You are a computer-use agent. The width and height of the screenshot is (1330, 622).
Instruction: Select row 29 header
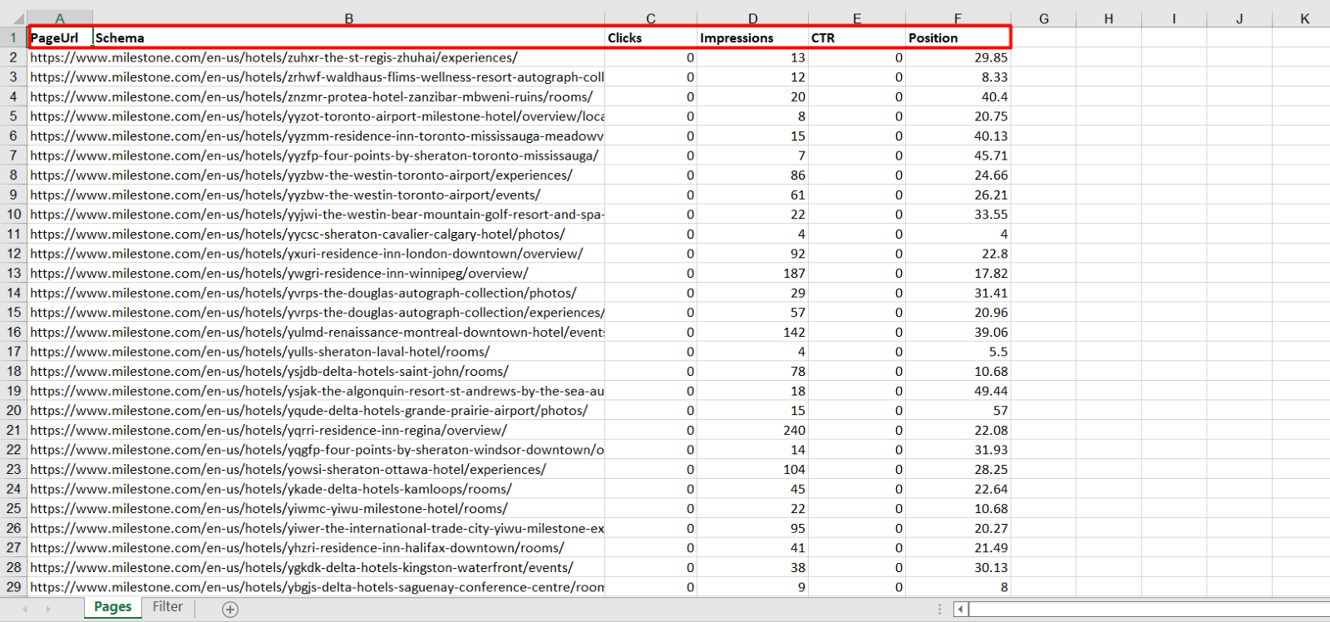pos(13,587)
